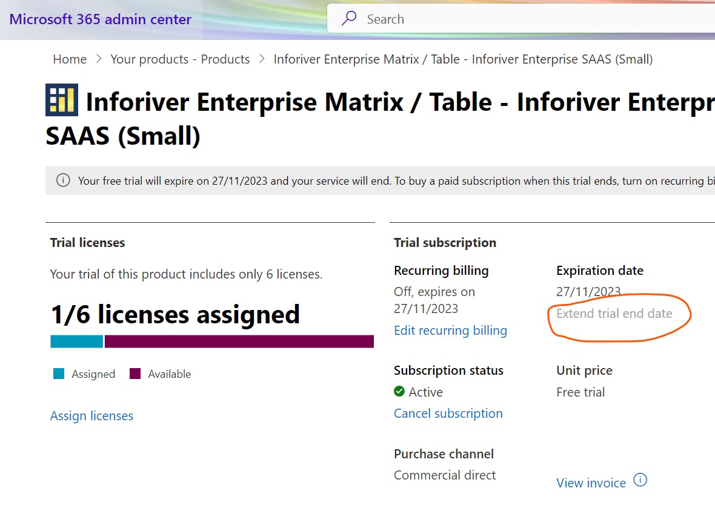Click the blue assigned licenses bar segment
This screenshot has height=511, width=715.
76,341
